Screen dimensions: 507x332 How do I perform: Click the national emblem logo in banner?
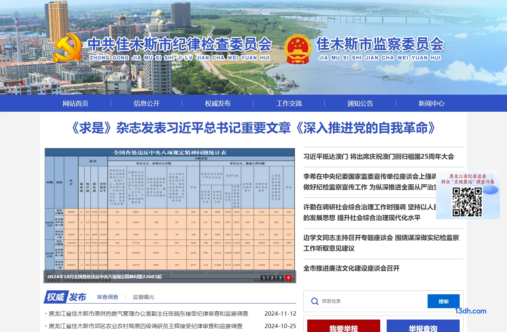298,49
